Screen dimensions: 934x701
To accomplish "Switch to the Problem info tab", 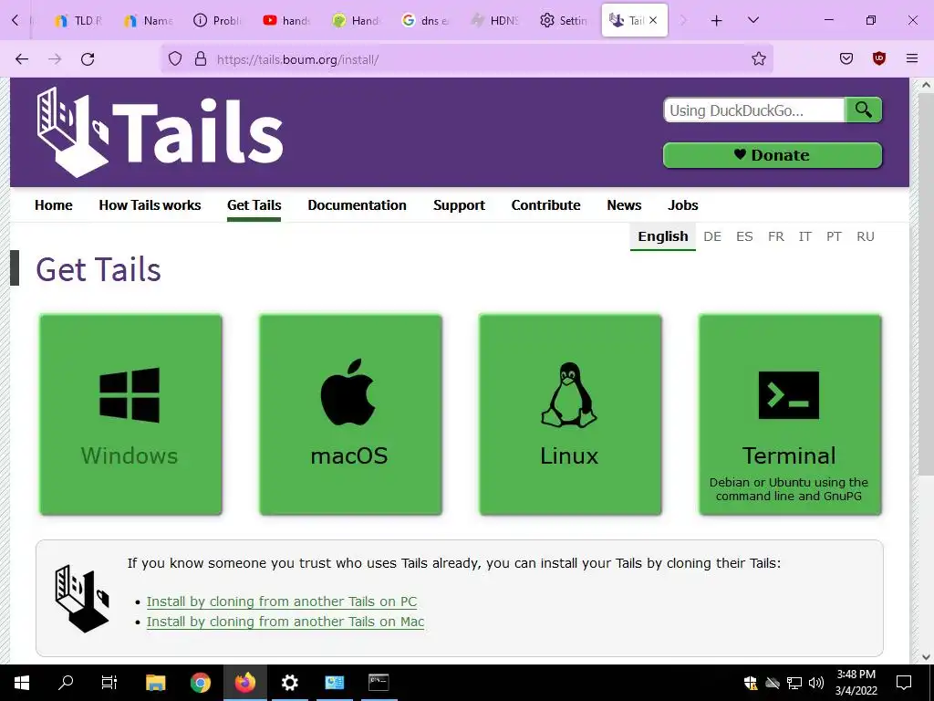I will (217, 21).
